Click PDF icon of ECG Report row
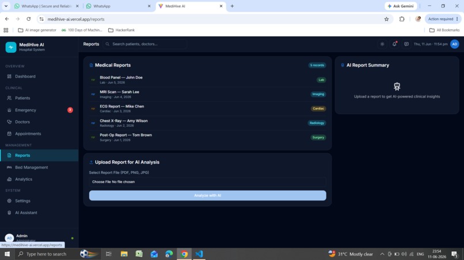 93,109
